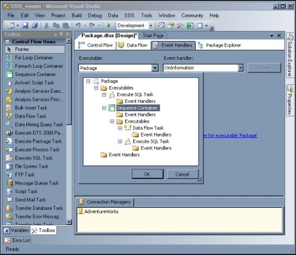Click Cancel in executable picker
The height and width of the screenshot is (255, 296).
tap(182, 174)
